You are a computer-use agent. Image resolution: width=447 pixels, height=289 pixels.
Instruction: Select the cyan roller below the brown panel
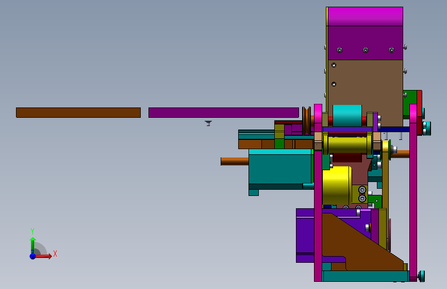(347, 116)
